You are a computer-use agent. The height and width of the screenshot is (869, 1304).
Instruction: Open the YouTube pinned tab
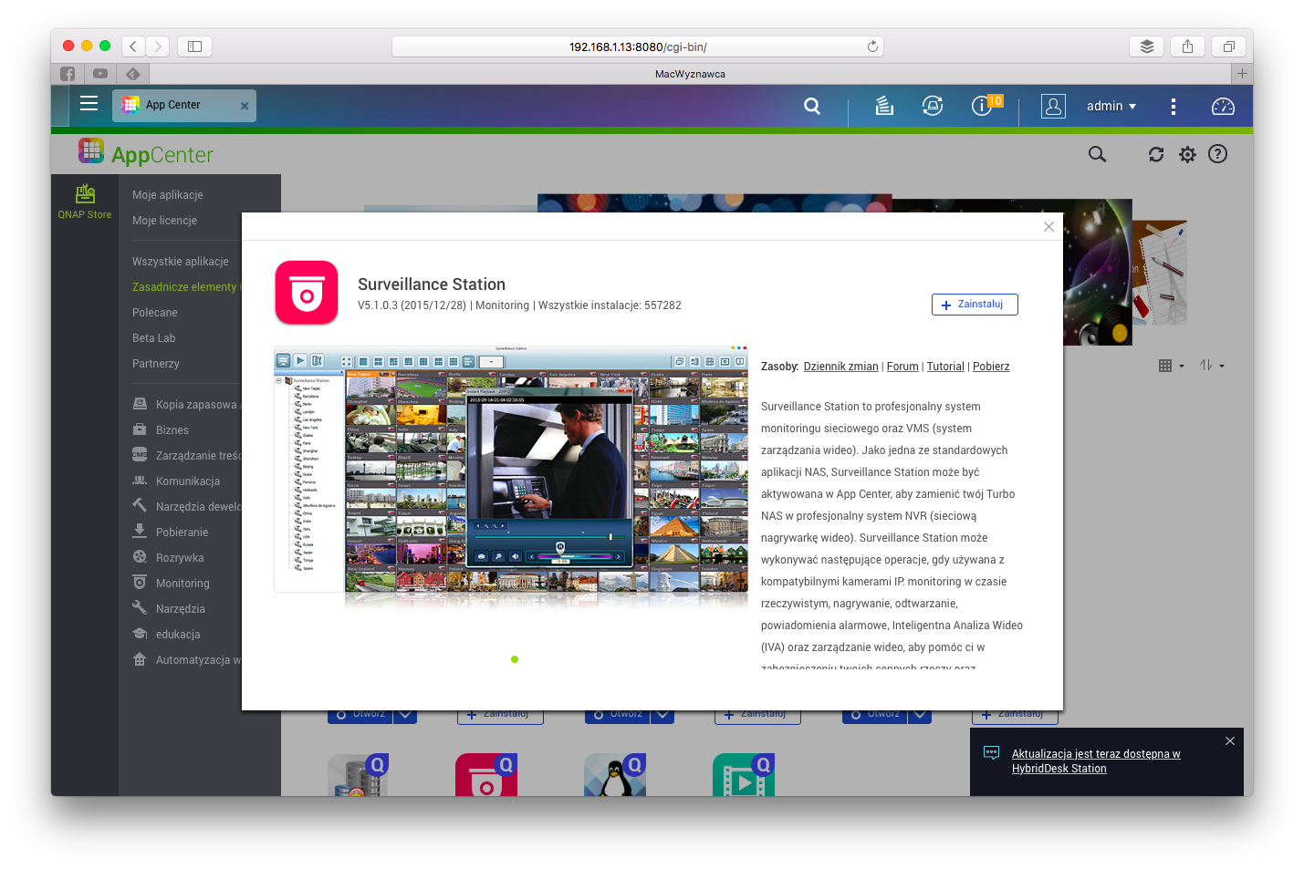click(100, 74)
